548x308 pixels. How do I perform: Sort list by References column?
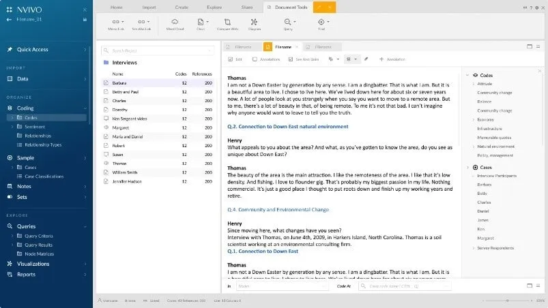(201, 74)
